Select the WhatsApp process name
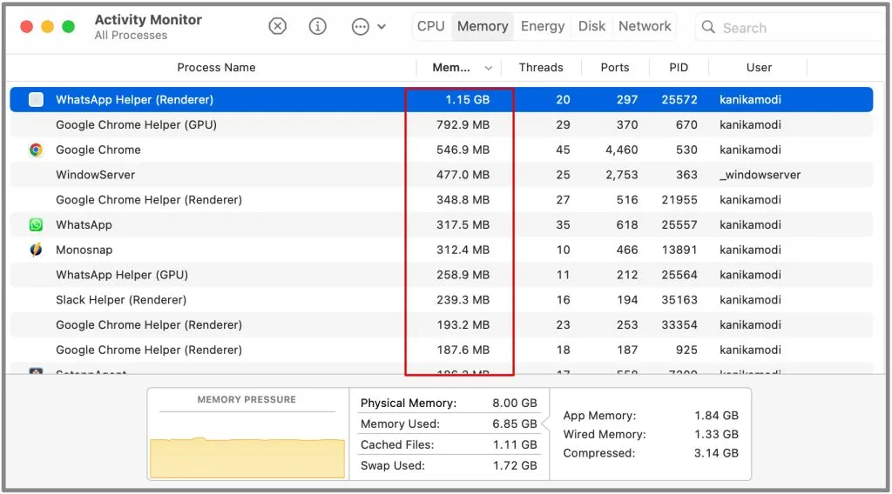This screenshot has width=892, height=494. (84, 225)
